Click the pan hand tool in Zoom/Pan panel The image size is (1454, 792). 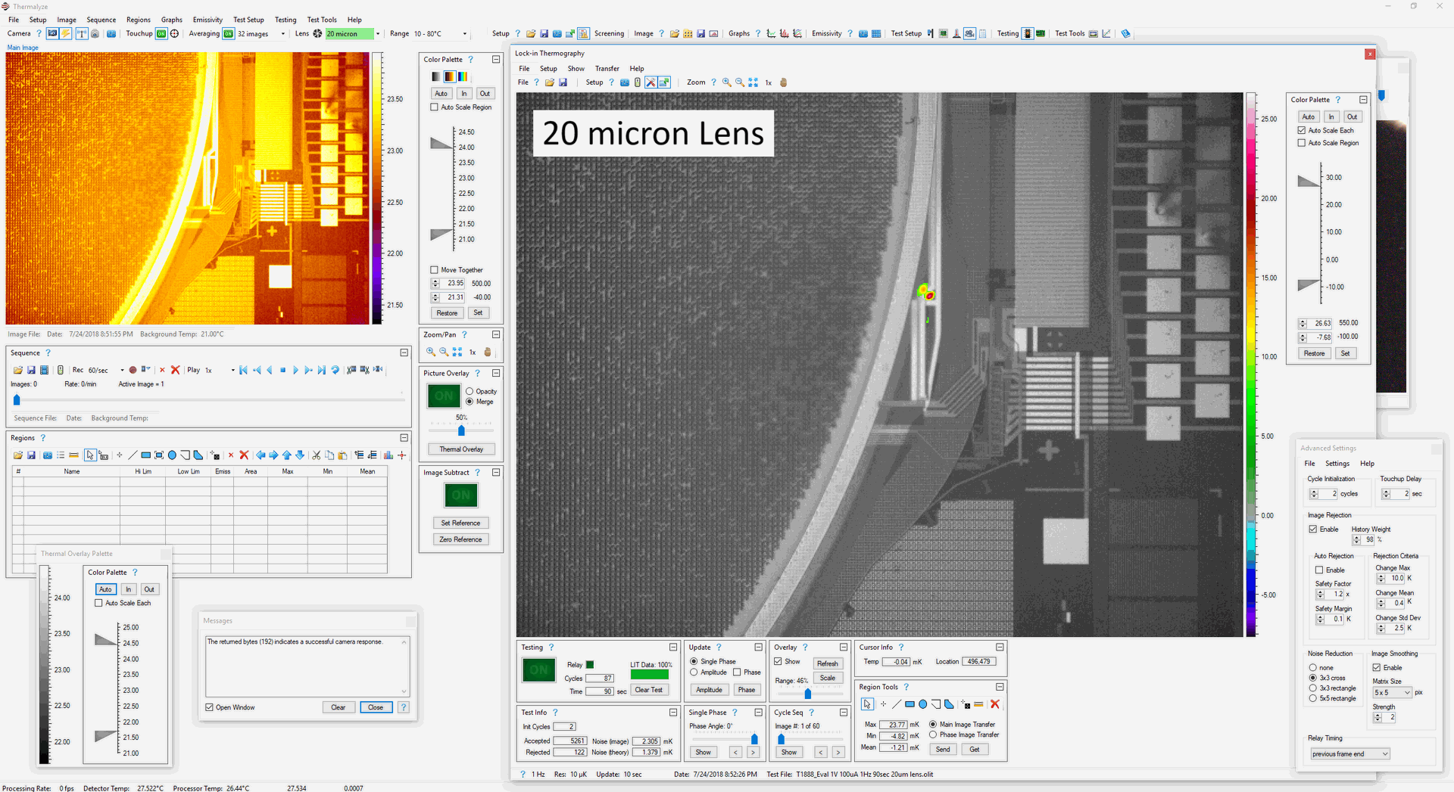click(488, 352)
